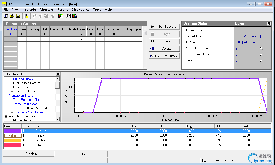Click the Save Scenario floppy icon
The image size is (275, 165).
(x=18, y=16)
